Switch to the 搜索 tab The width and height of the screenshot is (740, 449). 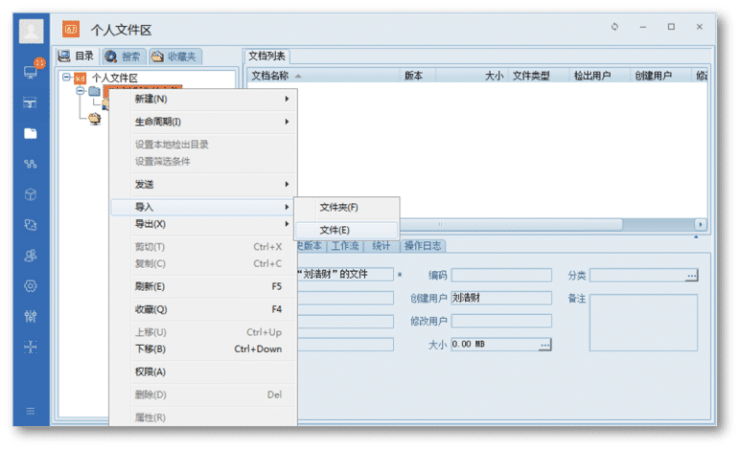tap(124, 56)
